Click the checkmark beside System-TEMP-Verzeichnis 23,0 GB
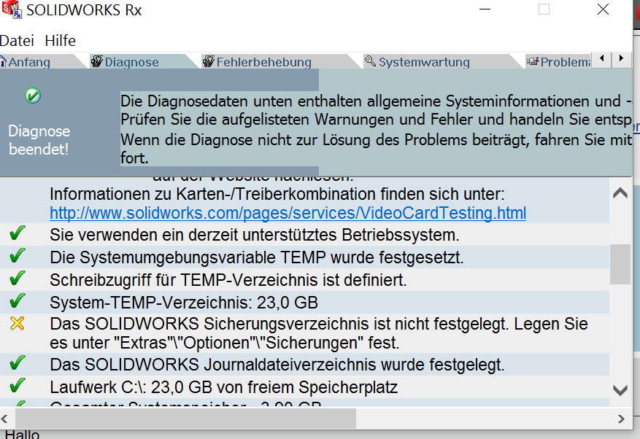Image resolution: width=640 pixels, height=439 pixels. click(x=17, y=301)
